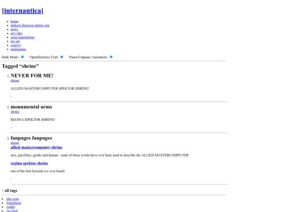Open the [internautica] site title link
Viewport: 283px width, 212px height.
23,10
